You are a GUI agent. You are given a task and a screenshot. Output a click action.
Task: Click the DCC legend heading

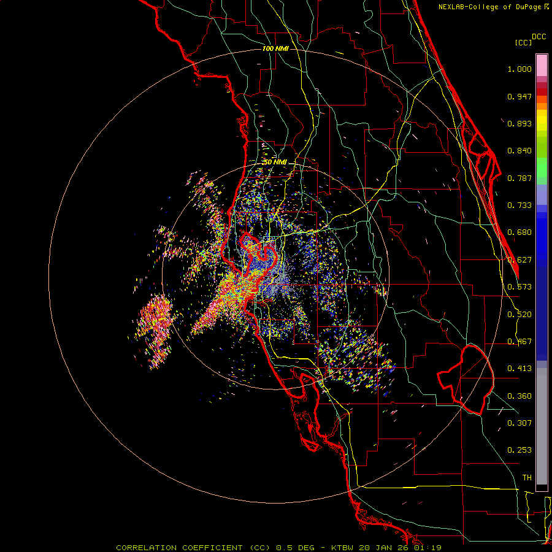click(539, 37)
